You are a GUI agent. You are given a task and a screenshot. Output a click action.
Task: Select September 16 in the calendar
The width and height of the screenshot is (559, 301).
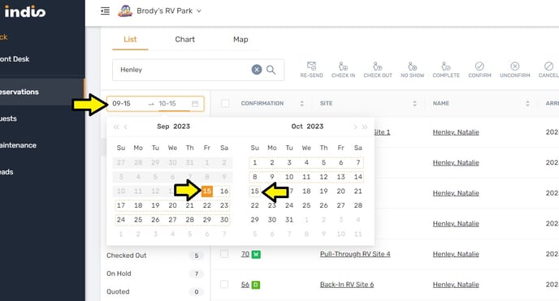(x=224, y=191)
